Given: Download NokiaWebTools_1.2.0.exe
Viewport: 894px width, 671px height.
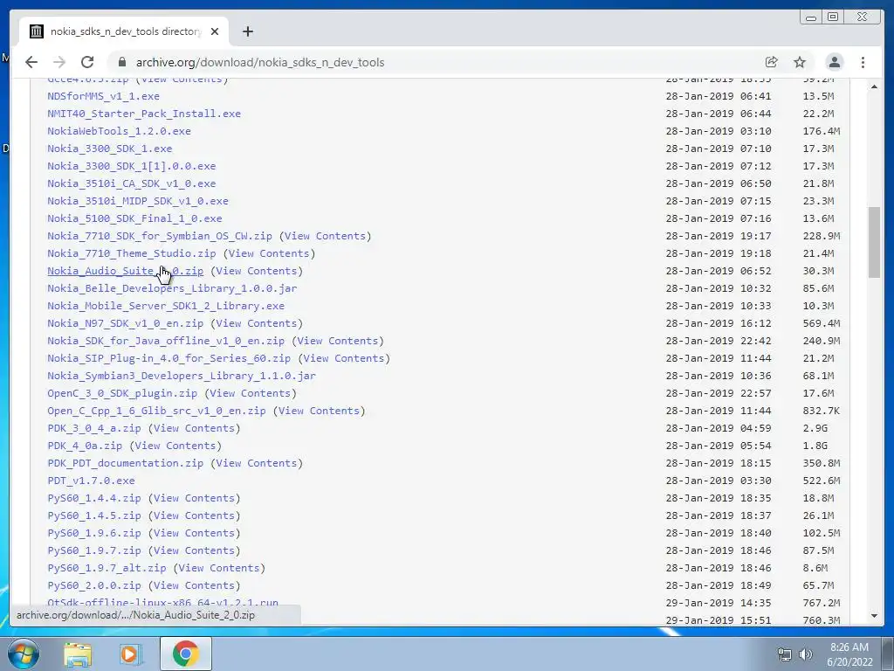Looking at the screenshot, I should click(x=119, y=131).
